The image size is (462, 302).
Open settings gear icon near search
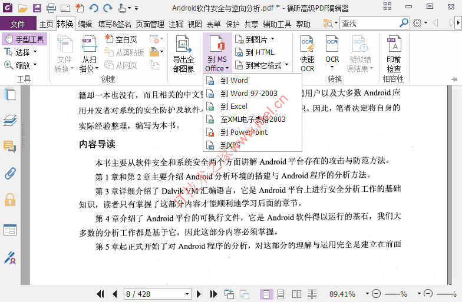coord(417,22)
